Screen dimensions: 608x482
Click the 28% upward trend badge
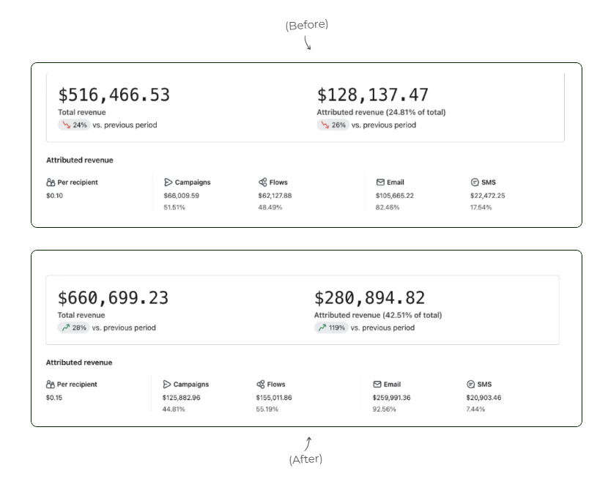click(x=74, y=328)
